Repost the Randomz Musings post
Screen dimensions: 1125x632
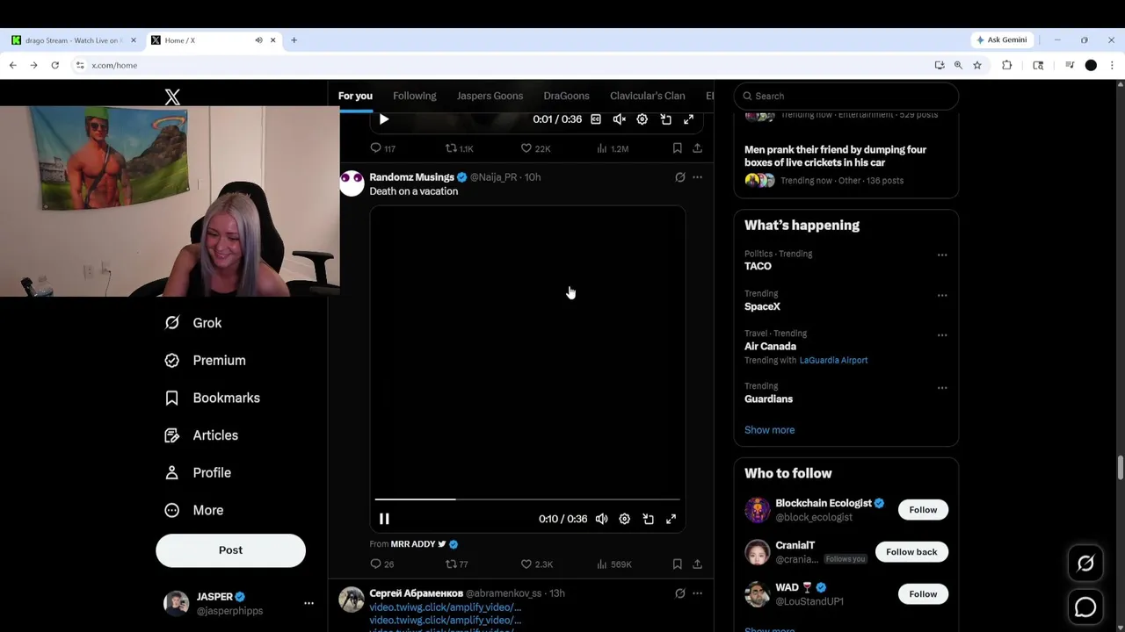(x=456, y=564)
